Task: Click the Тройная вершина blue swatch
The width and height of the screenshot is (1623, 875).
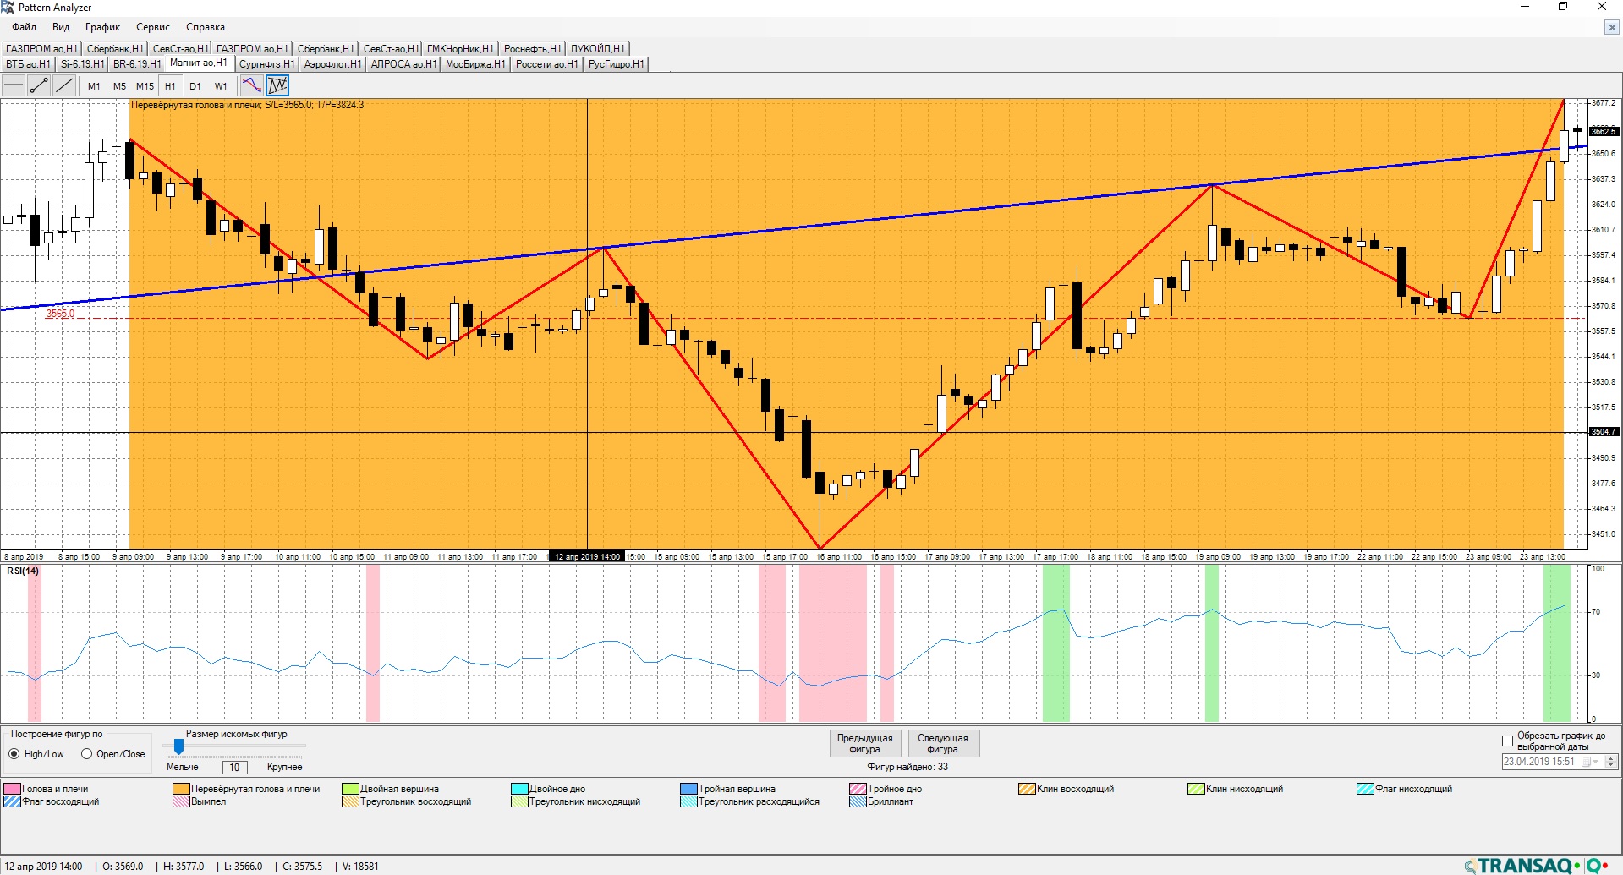Action: (688, 789)
